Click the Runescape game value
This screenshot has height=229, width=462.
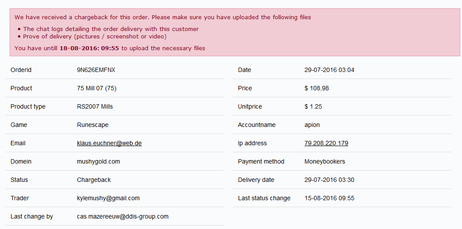[x=92, y=125]
